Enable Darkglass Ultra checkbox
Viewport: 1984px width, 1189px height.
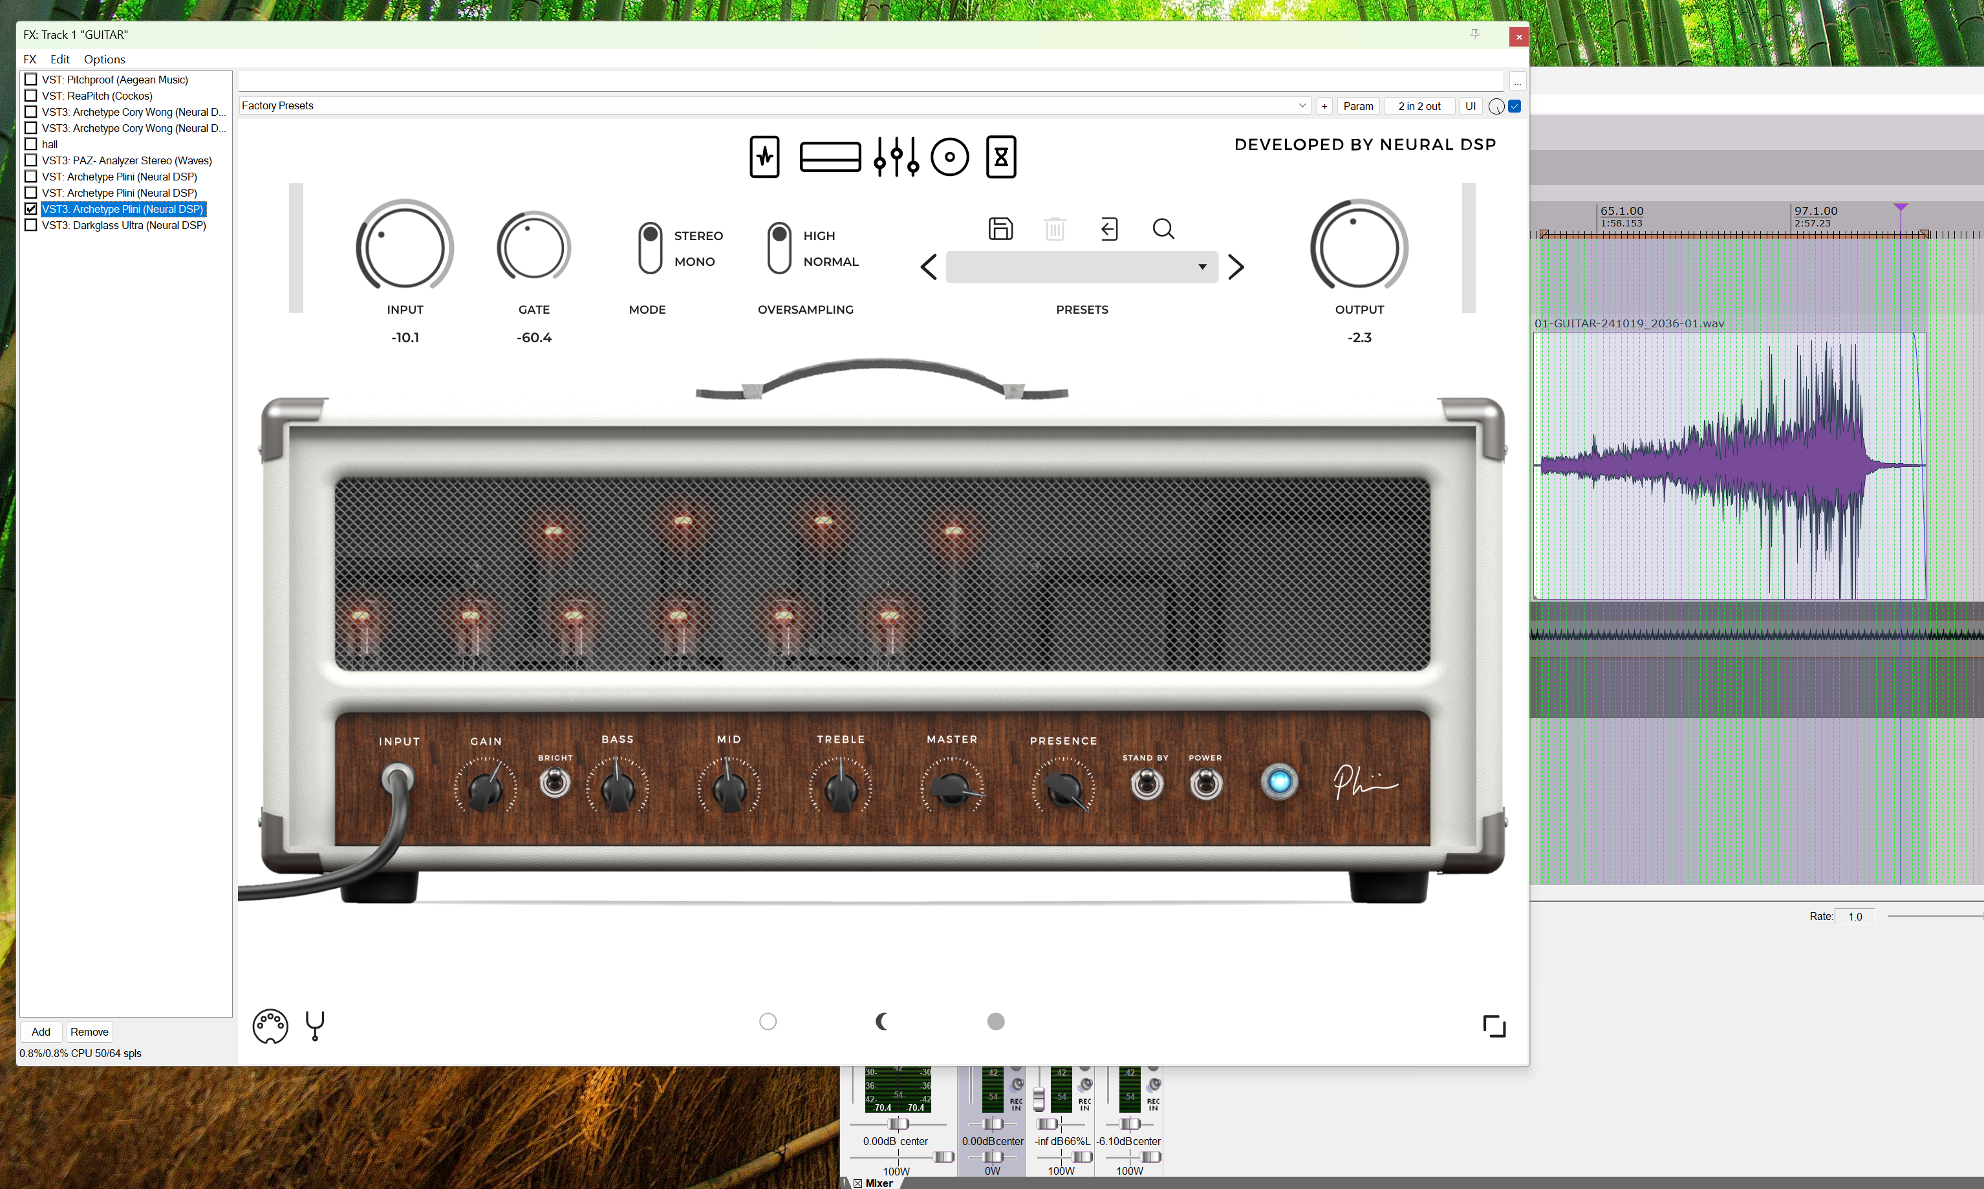pos(31,225)
